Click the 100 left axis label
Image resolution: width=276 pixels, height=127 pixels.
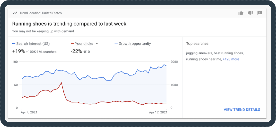(x=15, y=62)
